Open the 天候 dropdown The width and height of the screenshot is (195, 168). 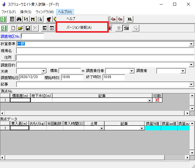coord(44,71)
